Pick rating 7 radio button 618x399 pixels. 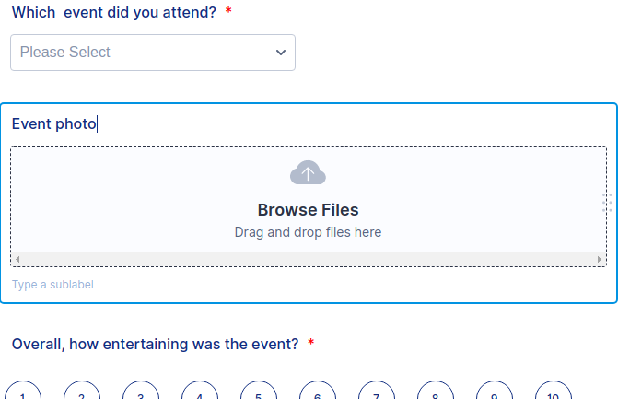click(x=377, y=393)
